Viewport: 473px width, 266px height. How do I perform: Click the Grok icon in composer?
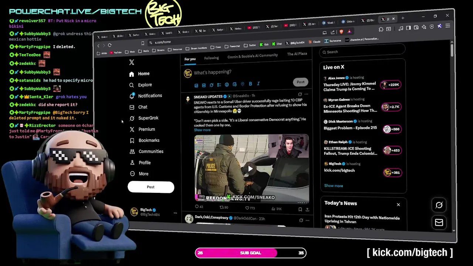211,85
